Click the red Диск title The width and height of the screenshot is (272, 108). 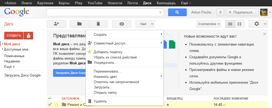(x=9, y=24)
